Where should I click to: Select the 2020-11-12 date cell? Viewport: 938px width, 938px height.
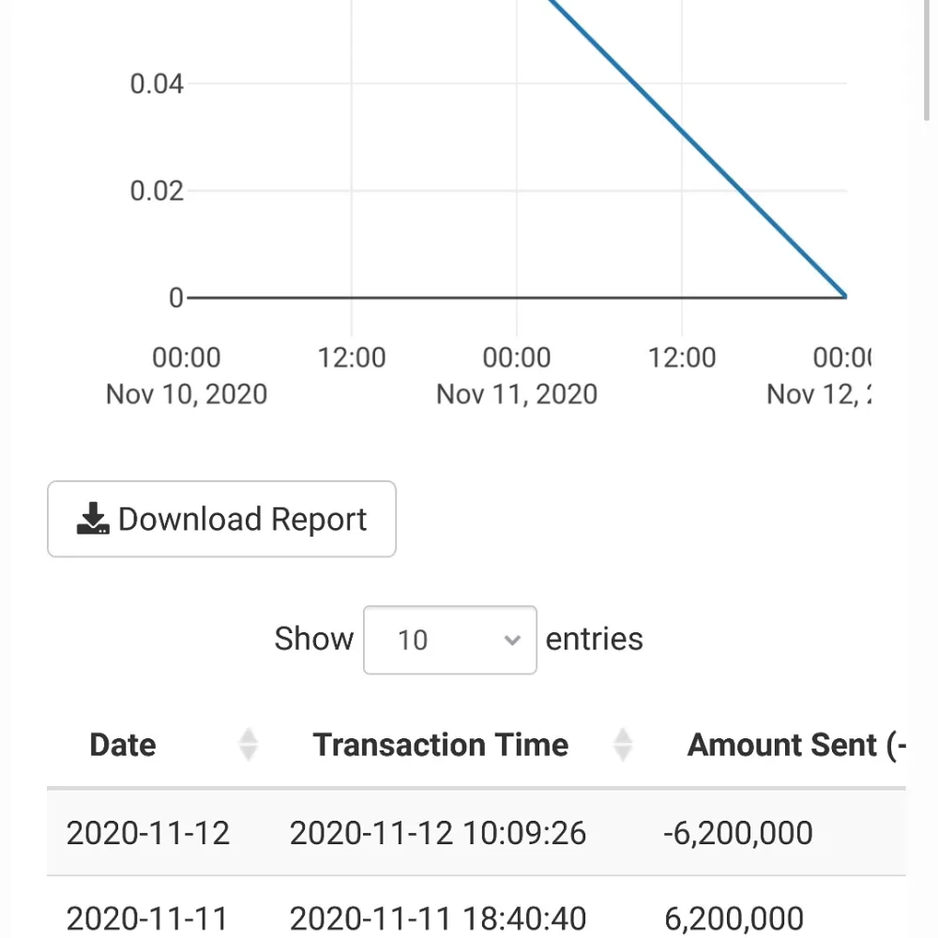[148, 833]
